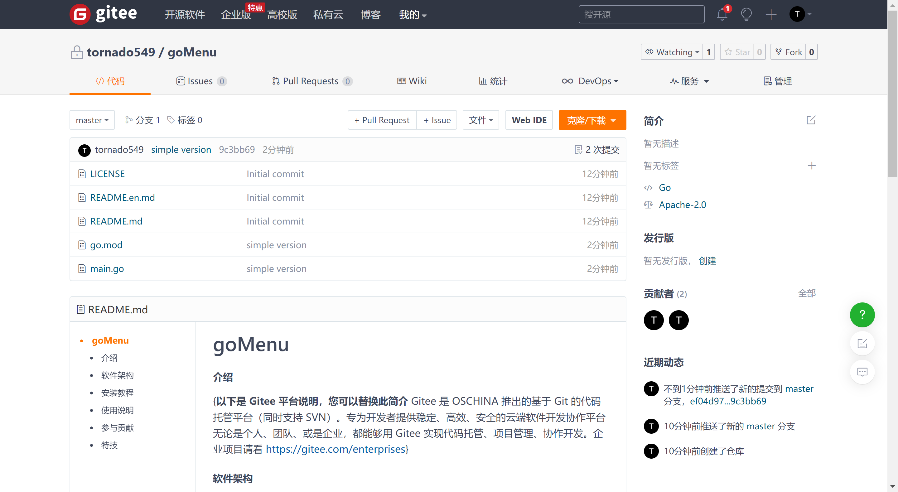Switch to the Wiki tab
The image size is (898, 492).
[412, 81]
